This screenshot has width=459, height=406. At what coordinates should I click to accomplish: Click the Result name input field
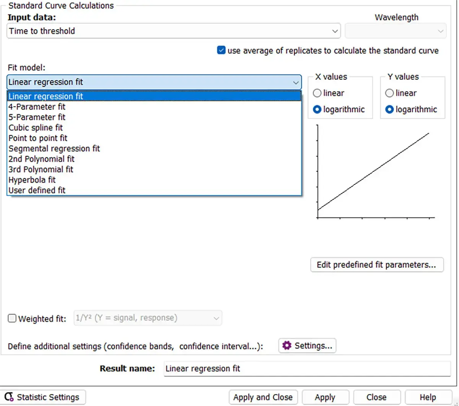(307, 368)
